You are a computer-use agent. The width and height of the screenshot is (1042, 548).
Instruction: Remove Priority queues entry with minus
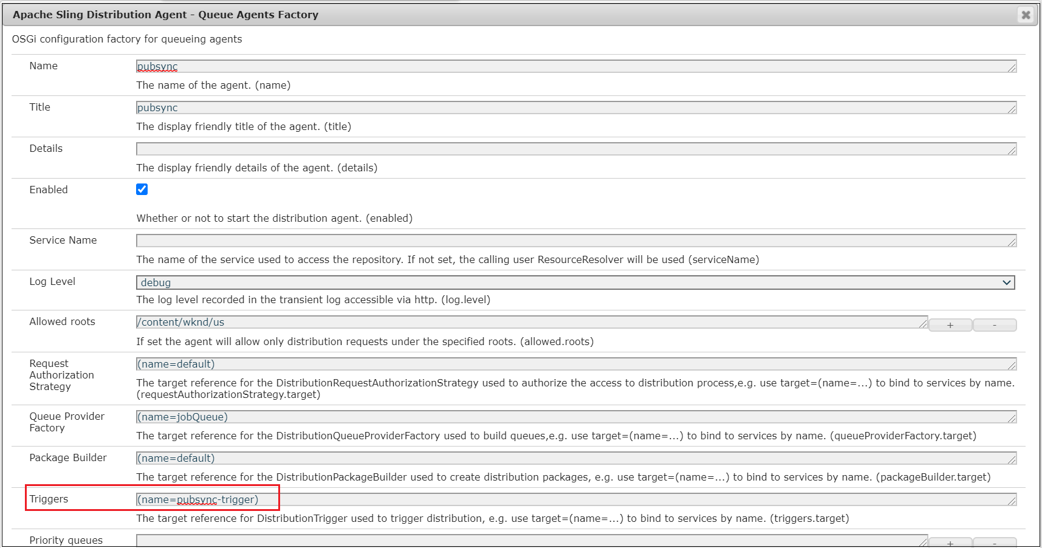995,543
